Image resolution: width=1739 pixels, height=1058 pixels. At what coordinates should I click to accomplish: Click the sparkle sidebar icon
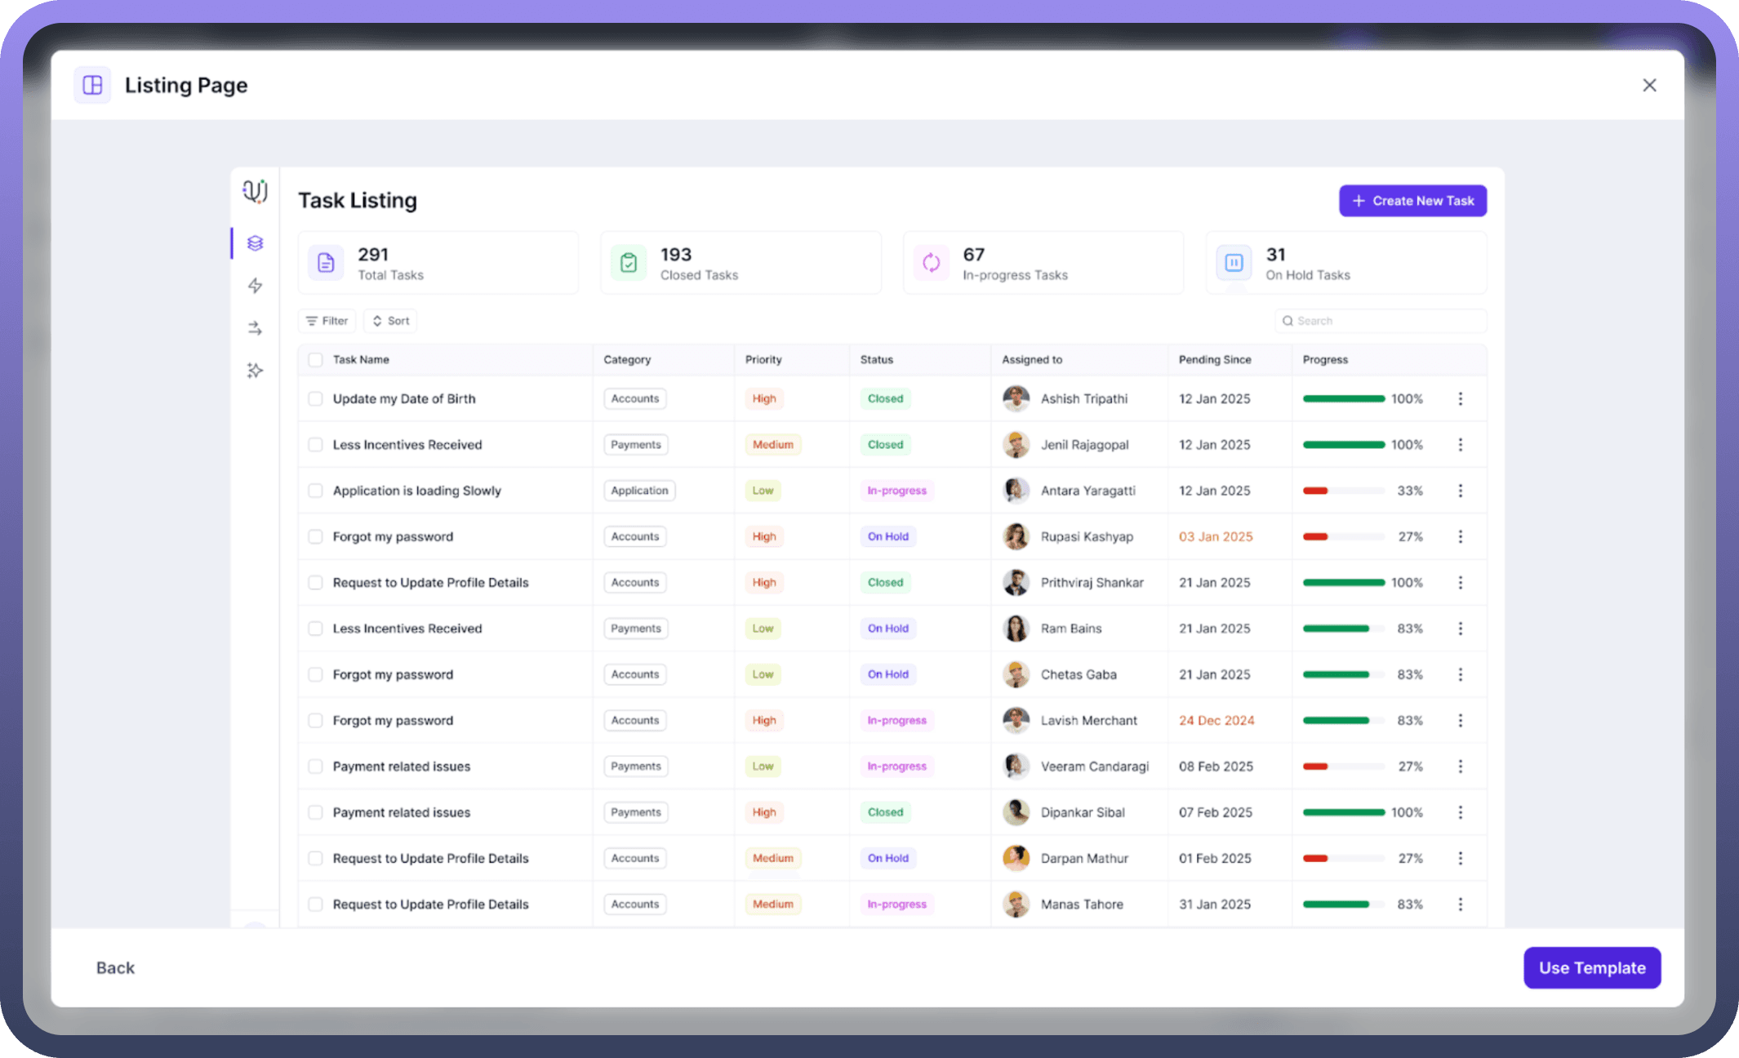255,371
